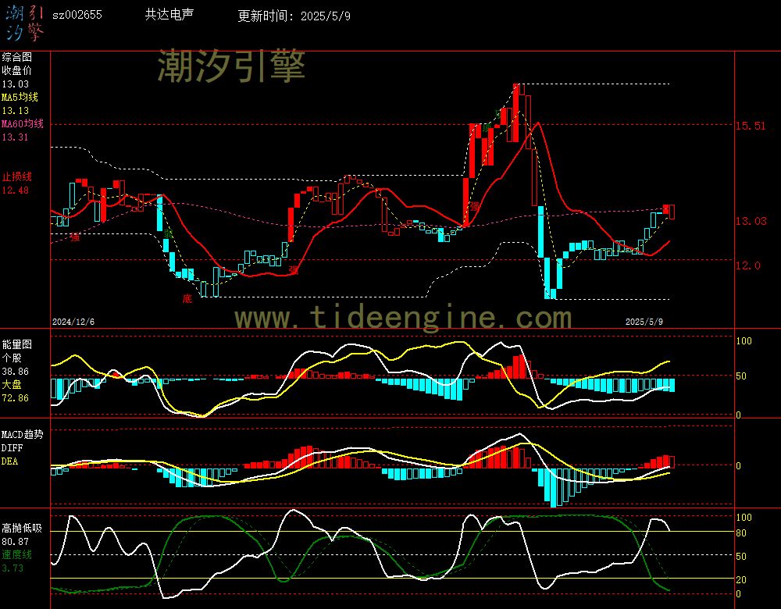Click the 13.03 label on the right price axis
The height and width of the screenshot is (609, 781).
click(751, 221)
